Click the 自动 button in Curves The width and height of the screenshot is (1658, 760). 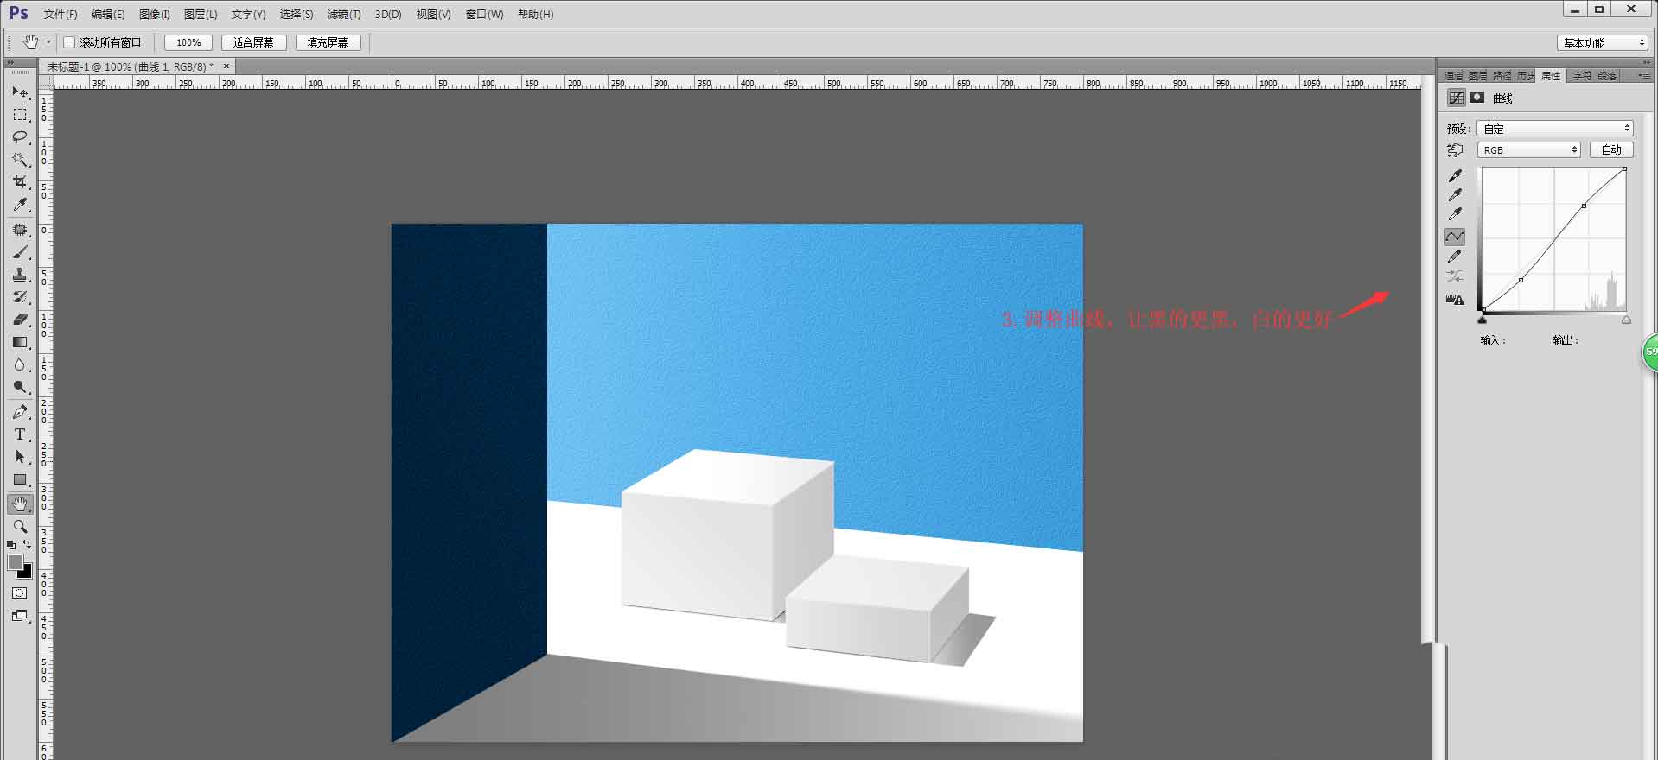tap(1611, 150)
